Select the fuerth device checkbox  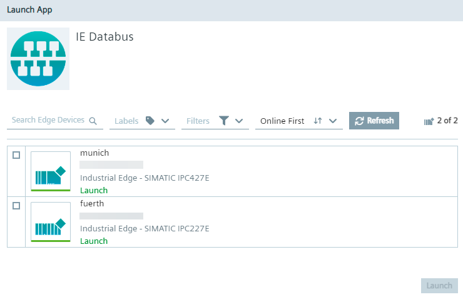16,206
